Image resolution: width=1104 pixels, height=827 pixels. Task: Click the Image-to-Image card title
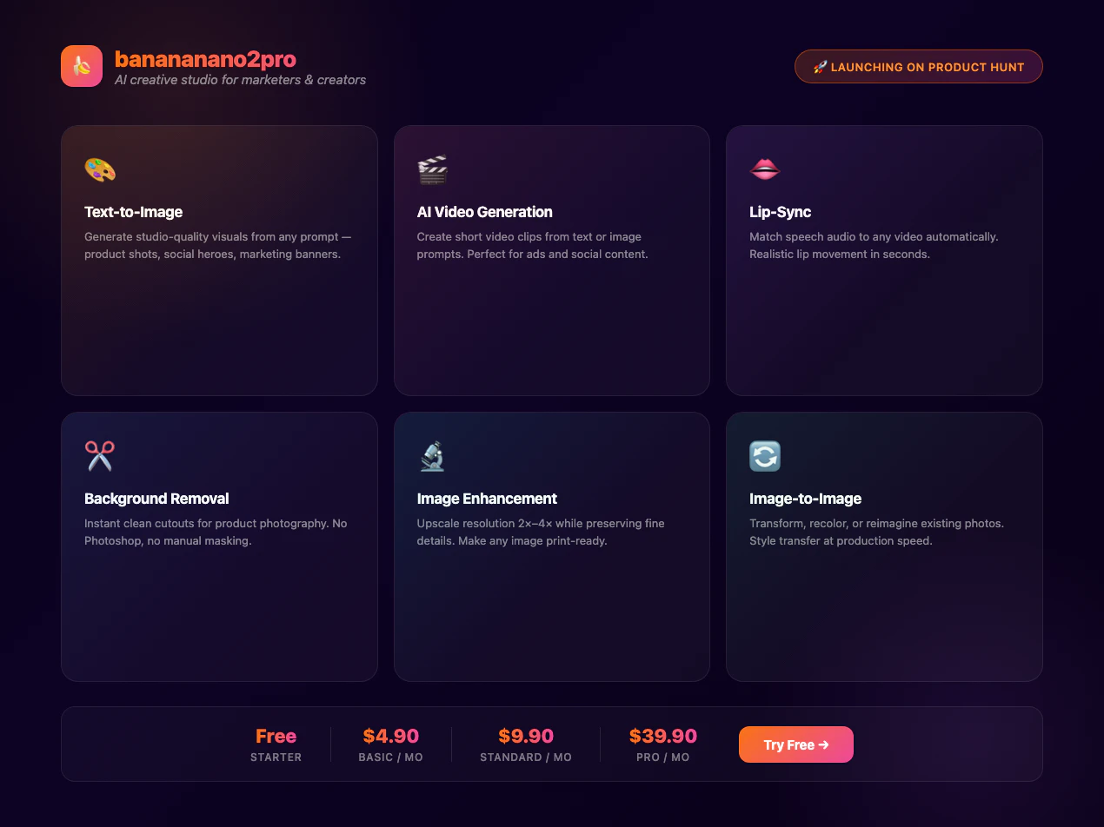click(x=806, y=499)
